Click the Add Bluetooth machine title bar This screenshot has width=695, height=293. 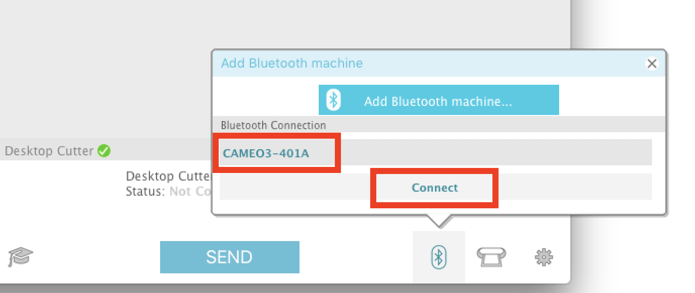[x=291, y=63]
